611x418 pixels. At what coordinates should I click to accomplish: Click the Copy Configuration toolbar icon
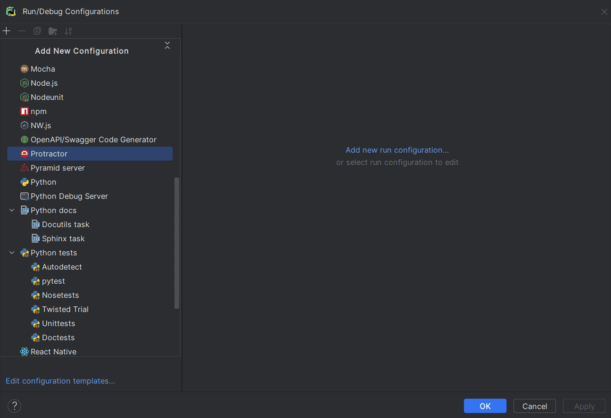[x=37, y=31]
